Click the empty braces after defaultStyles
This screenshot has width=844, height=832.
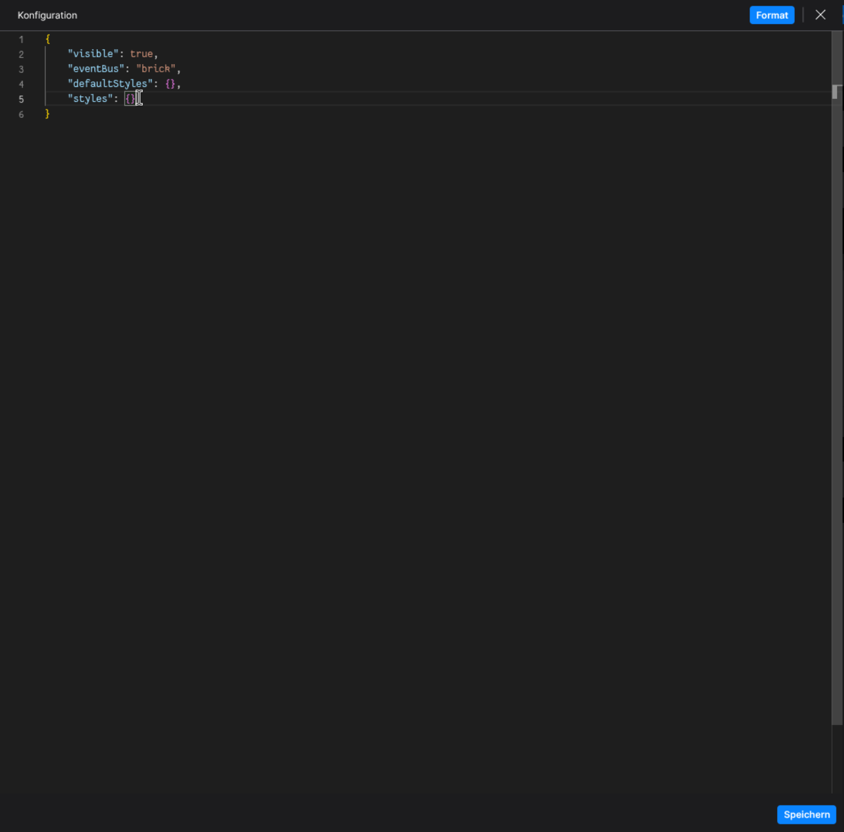170,83
